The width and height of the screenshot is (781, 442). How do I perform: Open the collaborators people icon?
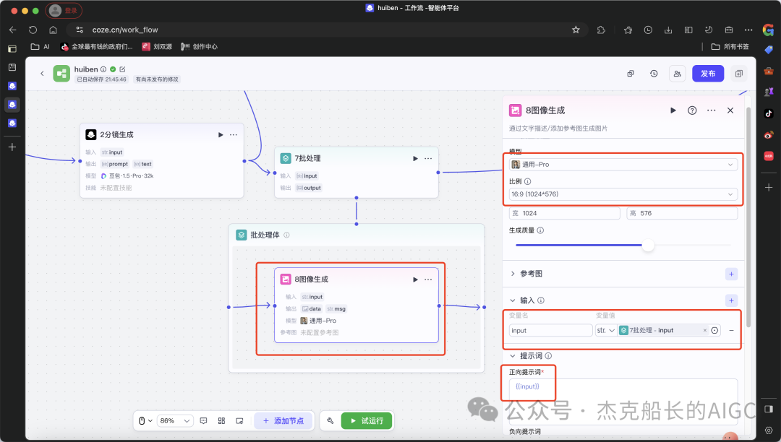pos(678,74)
